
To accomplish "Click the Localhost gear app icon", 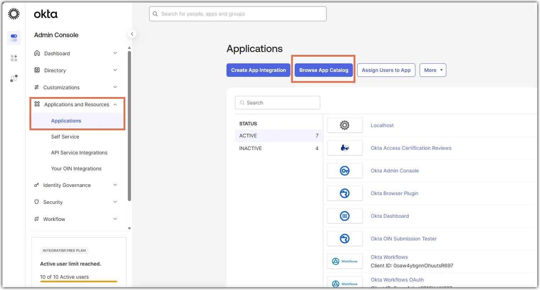I will [345, 125].
